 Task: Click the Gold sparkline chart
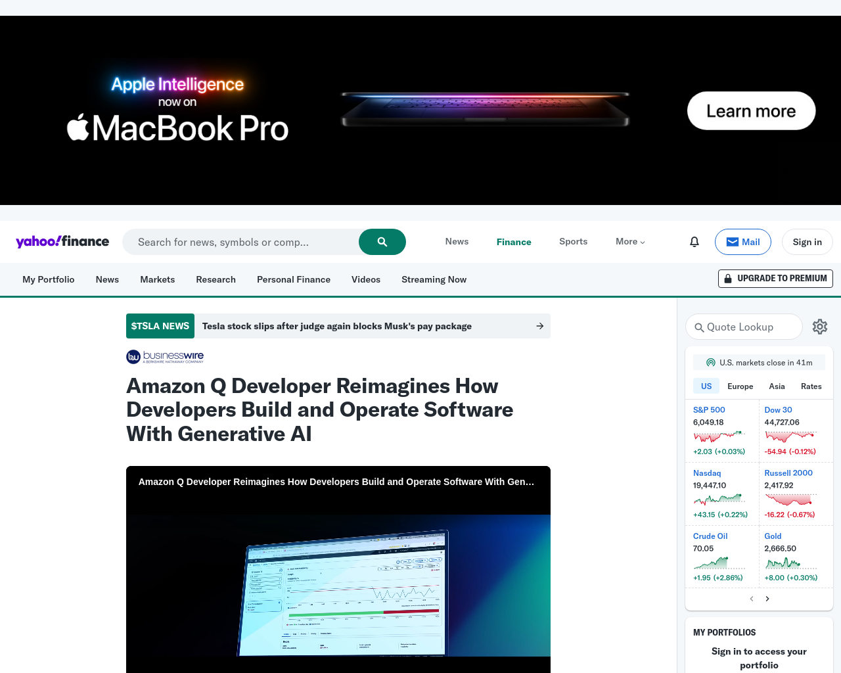click(791, 563)
